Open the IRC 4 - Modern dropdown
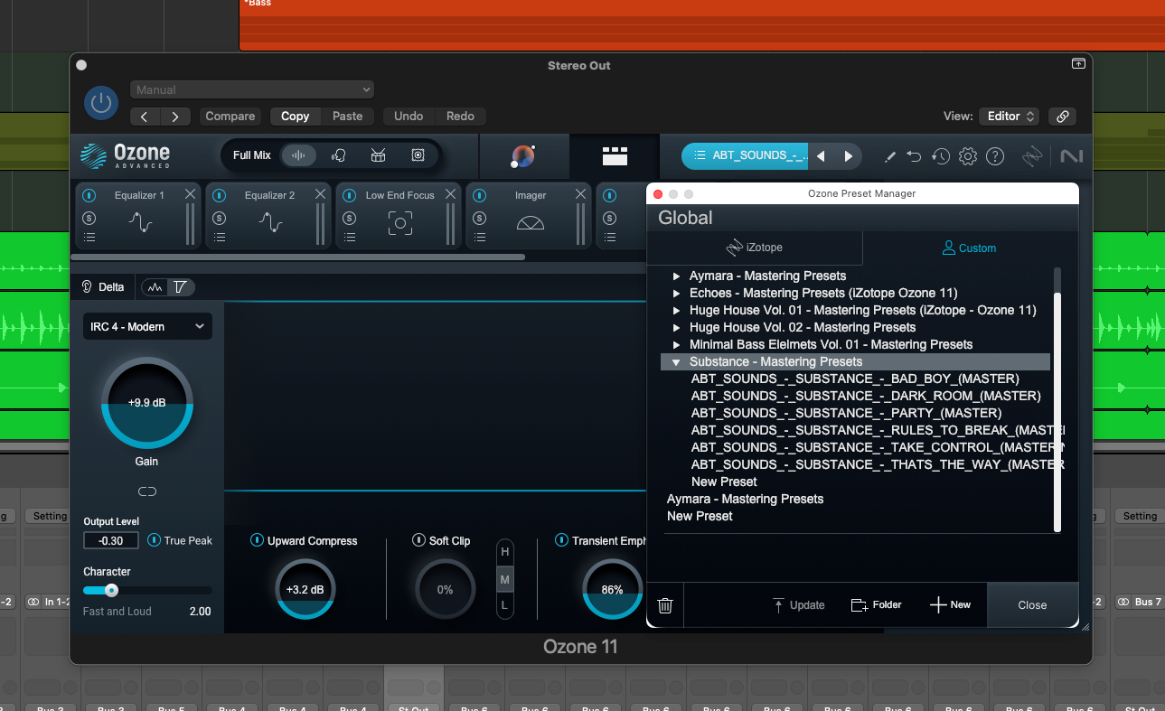Viewport: 1165px width, 711px height. pyautogui.click(x=147, y=327)
